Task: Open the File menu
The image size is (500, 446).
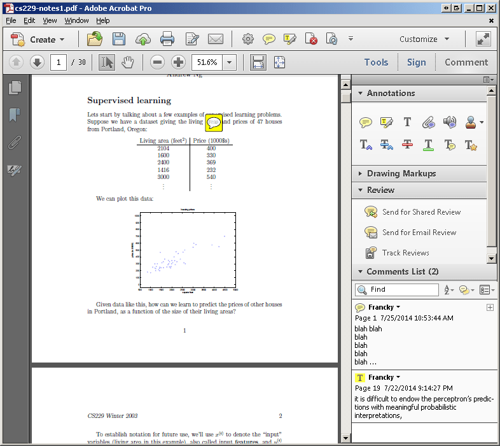Action: point(11,20)
